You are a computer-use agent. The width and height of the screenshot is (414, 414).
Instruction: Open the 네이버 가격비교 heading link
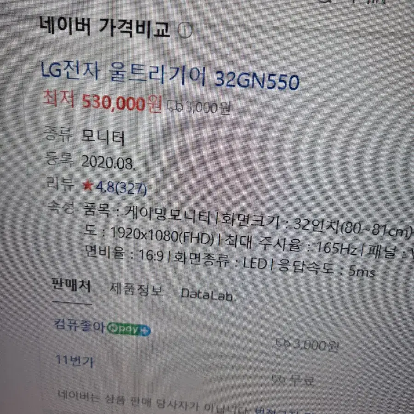[104, 27]
